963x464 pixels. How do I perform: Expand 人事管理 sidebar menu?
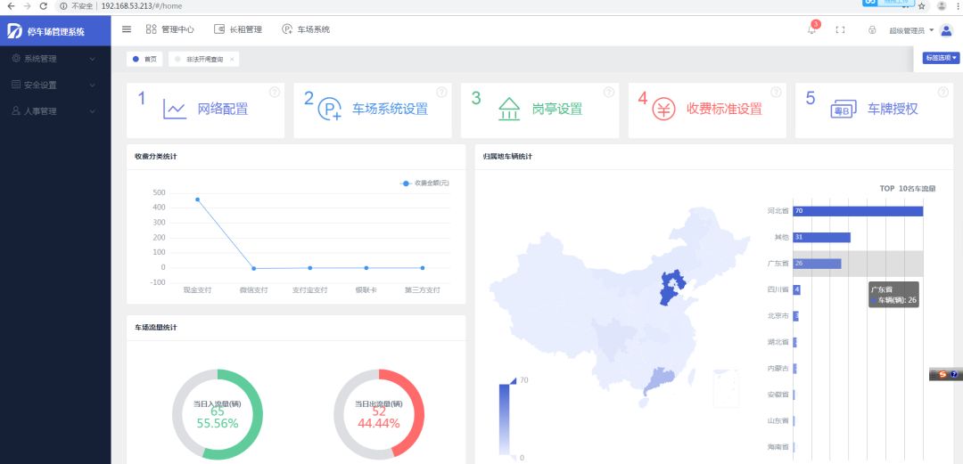53,111
